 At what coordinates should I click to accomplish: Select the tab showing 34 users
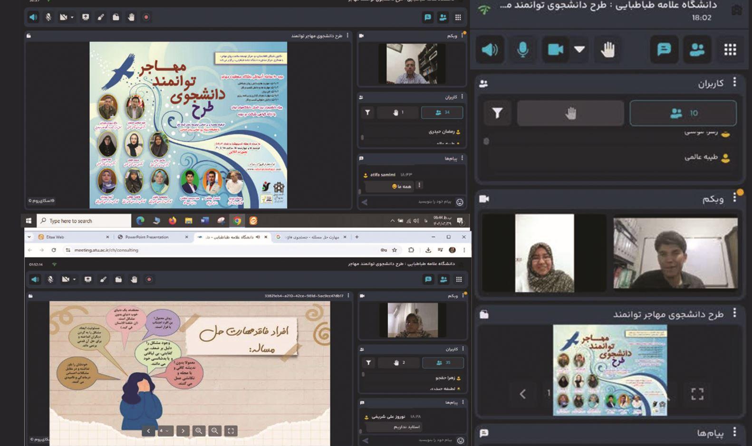click(x=442, y=113)
